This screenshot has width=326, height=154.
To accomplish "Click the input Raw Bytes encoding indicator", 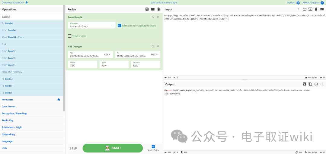I will click(x=311, y=77).
